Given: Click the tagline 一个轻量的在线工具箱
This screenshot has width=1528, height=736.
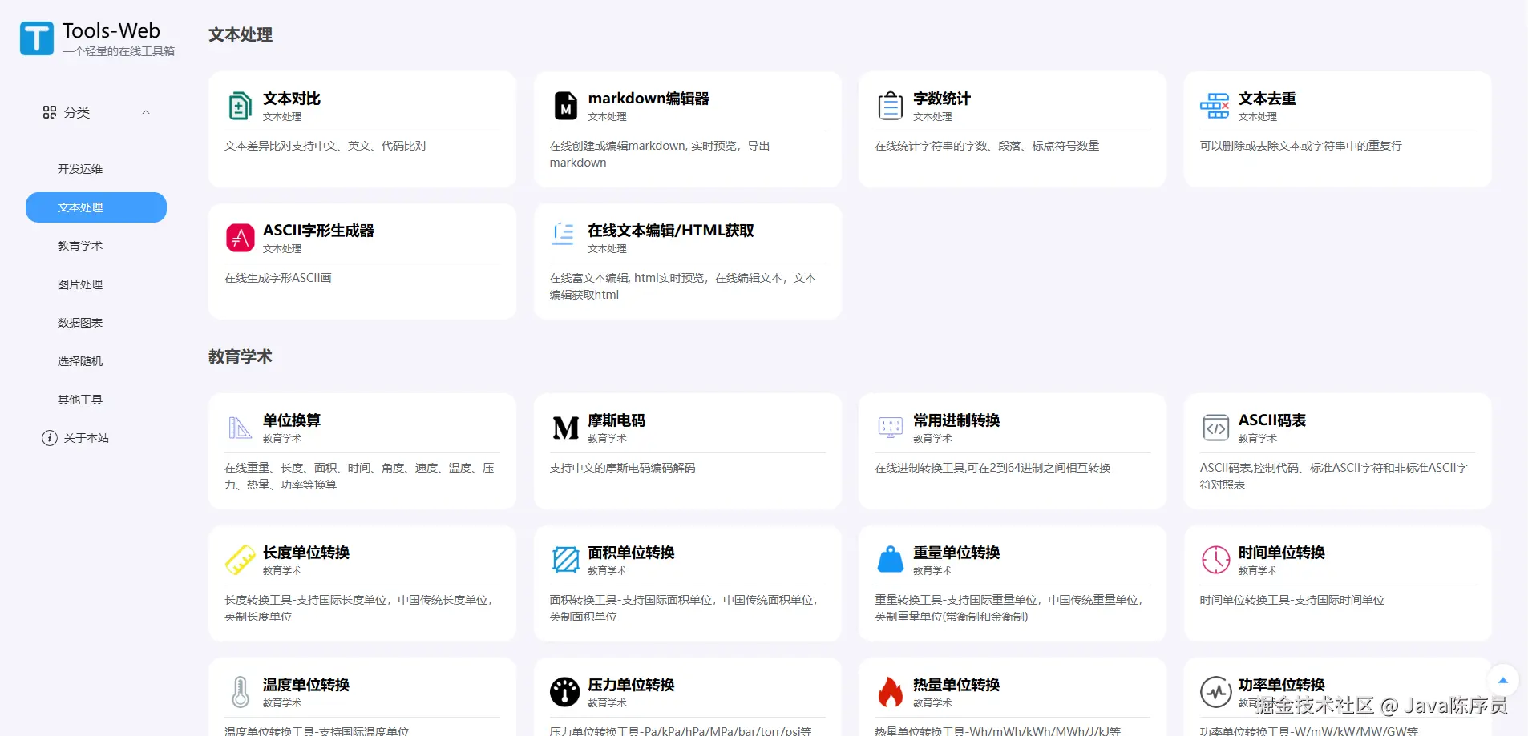Looking at the screenshot, I should click(119, 51).
